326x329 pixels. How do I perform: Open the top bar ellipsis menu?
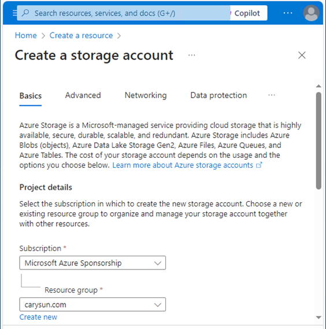(x=288, y=13)
